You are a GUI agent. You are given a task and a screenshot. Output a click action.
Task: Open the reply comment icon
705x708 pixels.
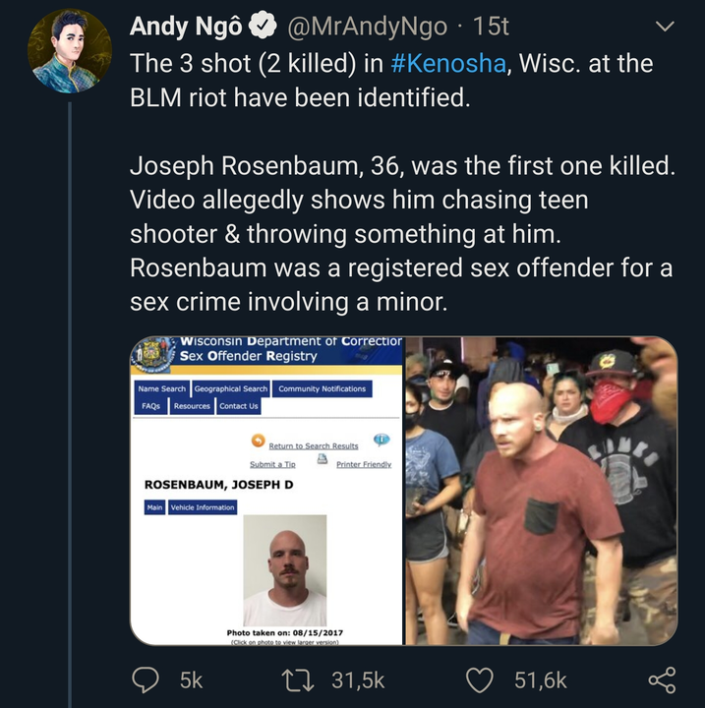145,680
